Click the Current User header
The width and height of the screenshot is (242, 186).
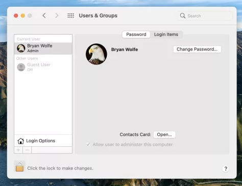tap(29, 39)
